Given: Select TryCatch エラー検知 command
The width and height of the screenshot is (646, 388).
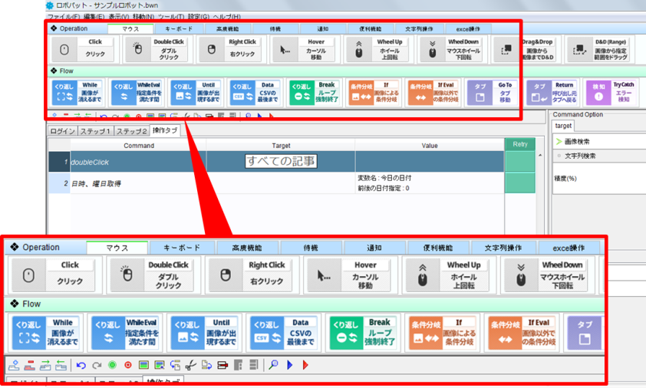Looking at the screenshot, I should click(x=611, y=92).
